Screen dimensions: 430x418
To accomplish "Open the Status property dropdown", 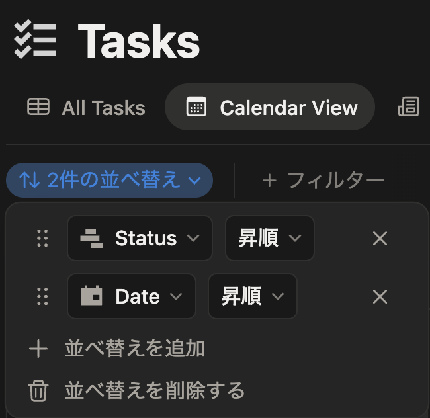I will (140, 238).
